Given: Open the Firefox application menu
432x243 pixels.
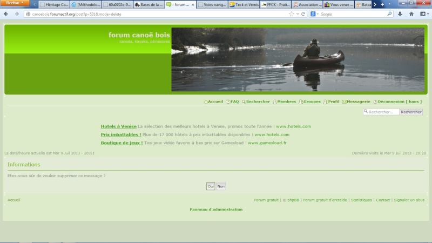Looking at the screenshot, I should click(x=15, y=3).
